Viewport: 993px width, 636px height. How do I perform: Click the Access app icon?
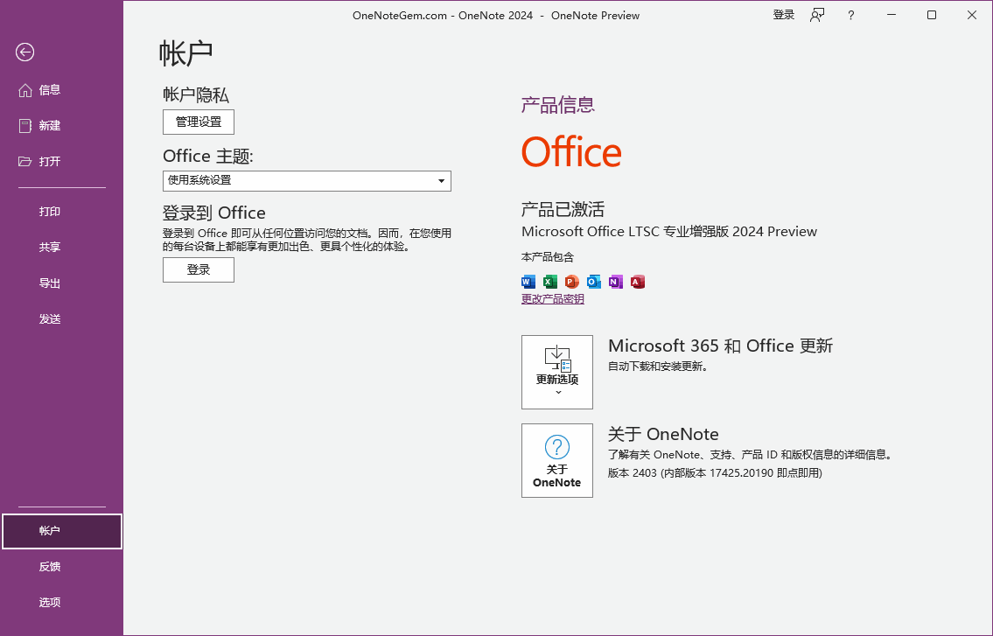click(x=638, y=282)
